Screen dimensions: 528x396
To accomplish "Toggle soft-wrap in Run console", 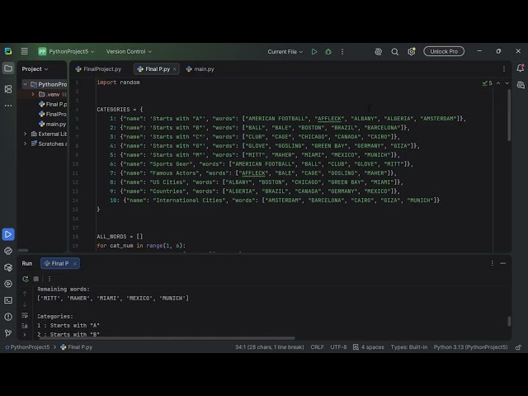I will point(25,315).
